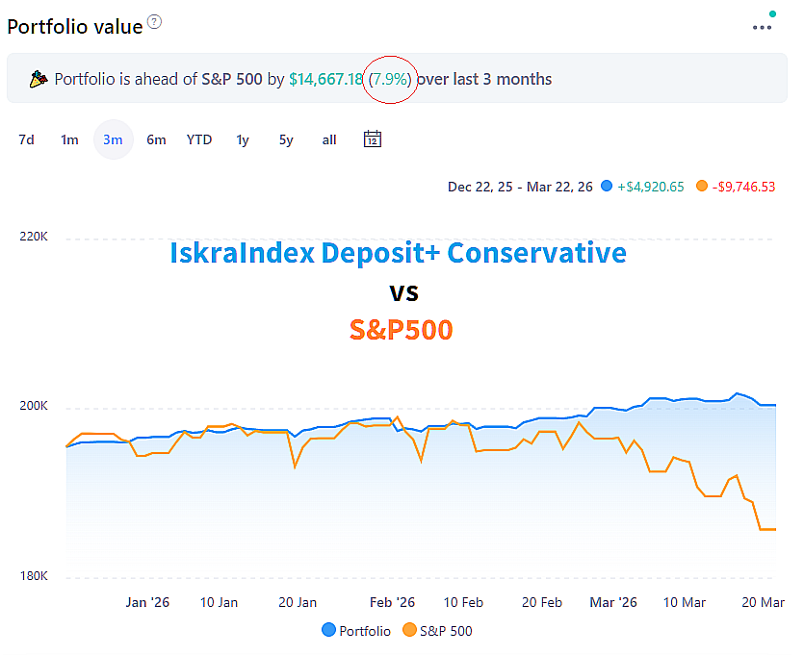Select the 7d time range
This screenshot has width=804, height=655.
pyautogui.click(x=26, y=139)
